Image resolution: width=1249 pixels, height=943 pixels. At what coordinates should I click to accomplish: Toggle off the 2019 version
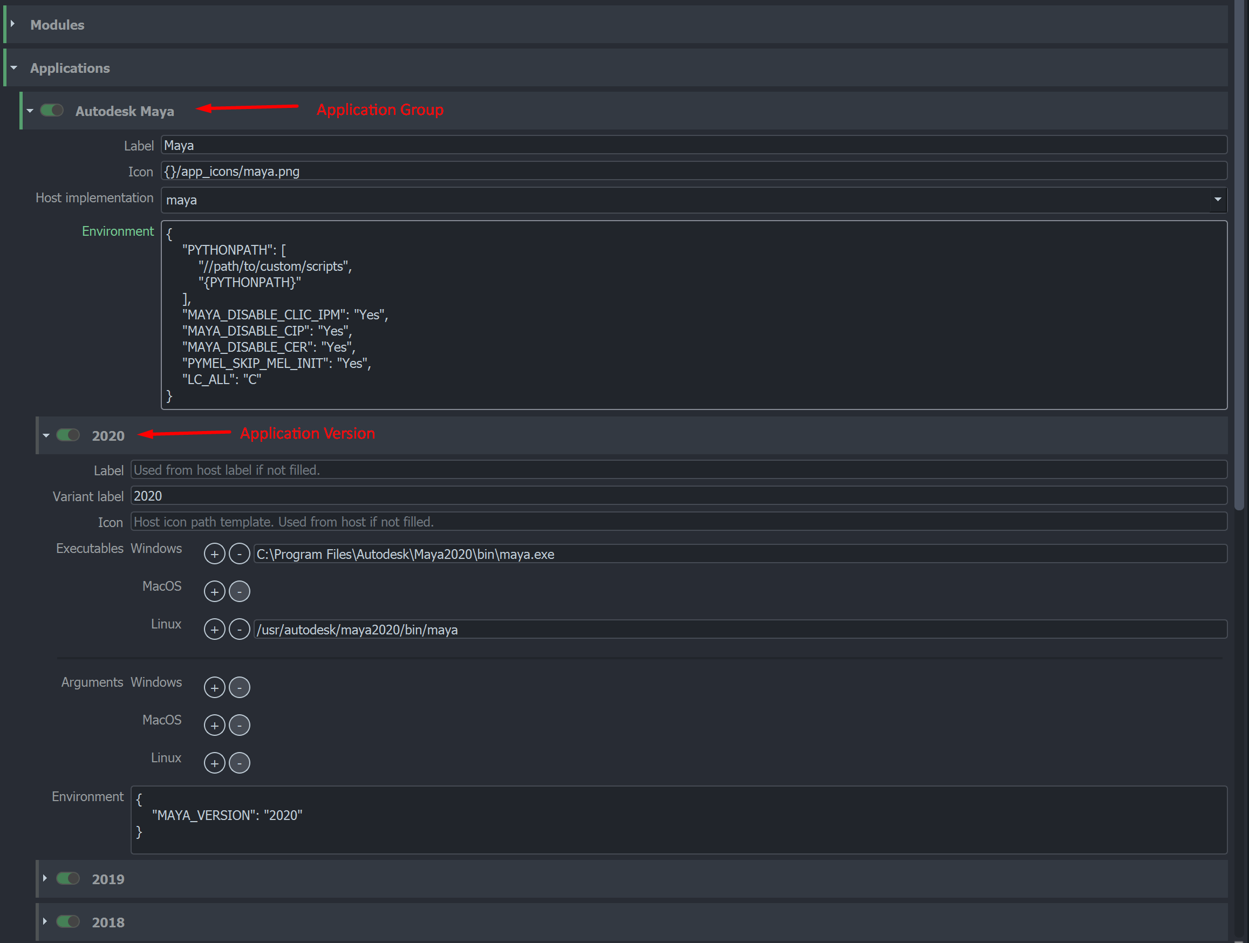pos(67,879)
